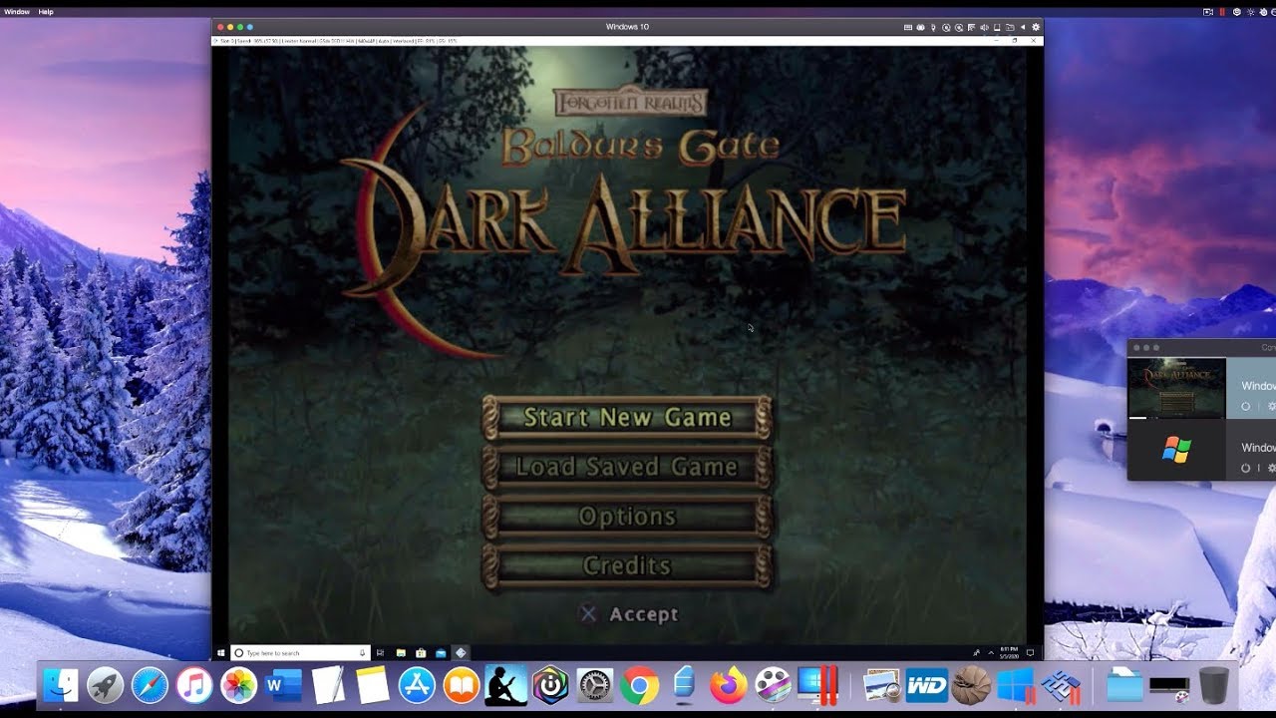Click Parallels keyboard icon in the title bar

coord(908,27)
